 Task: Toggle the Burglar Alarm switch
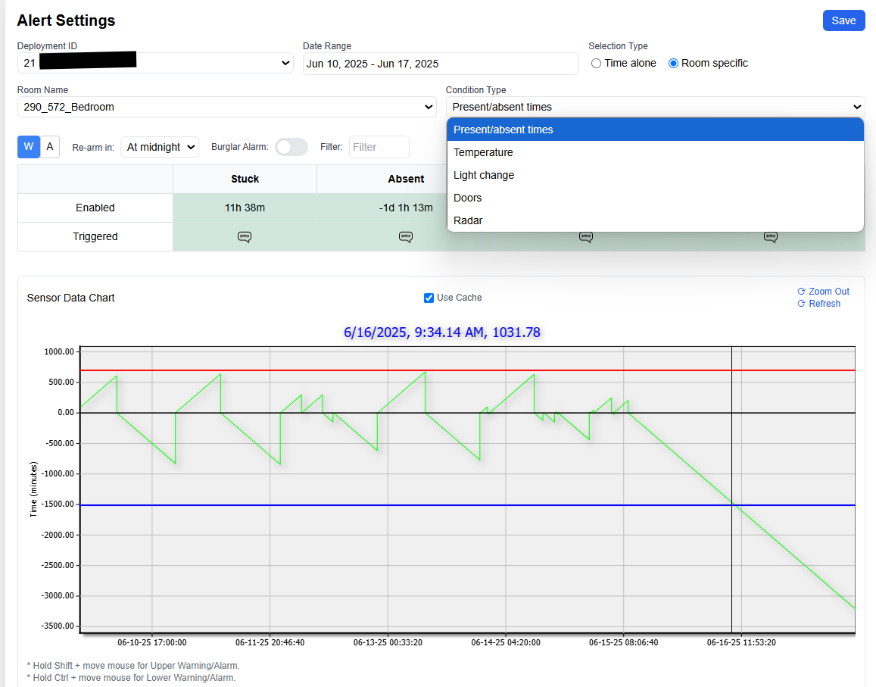coord(291,147)
